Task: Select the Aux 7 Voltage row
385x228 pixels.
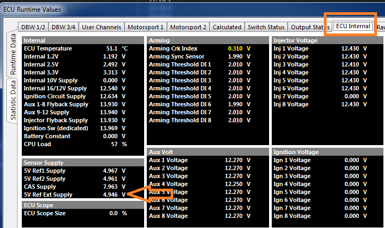Action: (x=208, y=208)
